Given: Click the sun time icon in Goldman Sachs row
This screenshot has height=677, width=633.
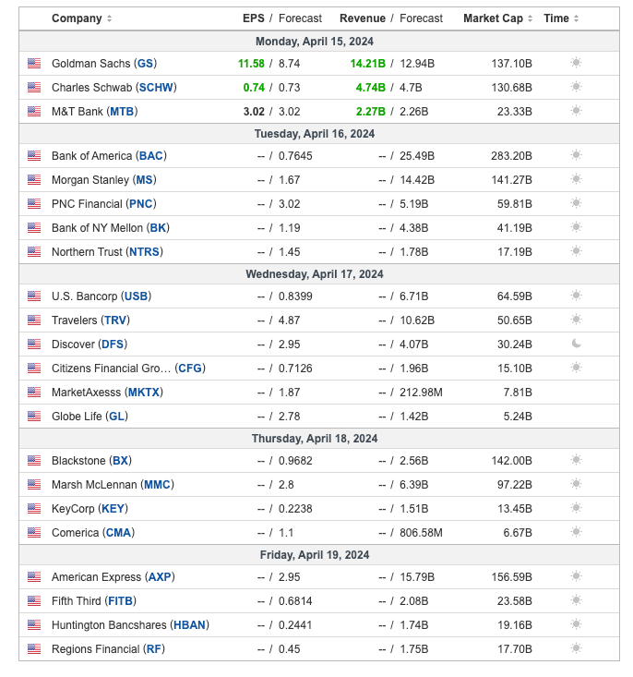Looking at the screenshot, I should (576, 63).
